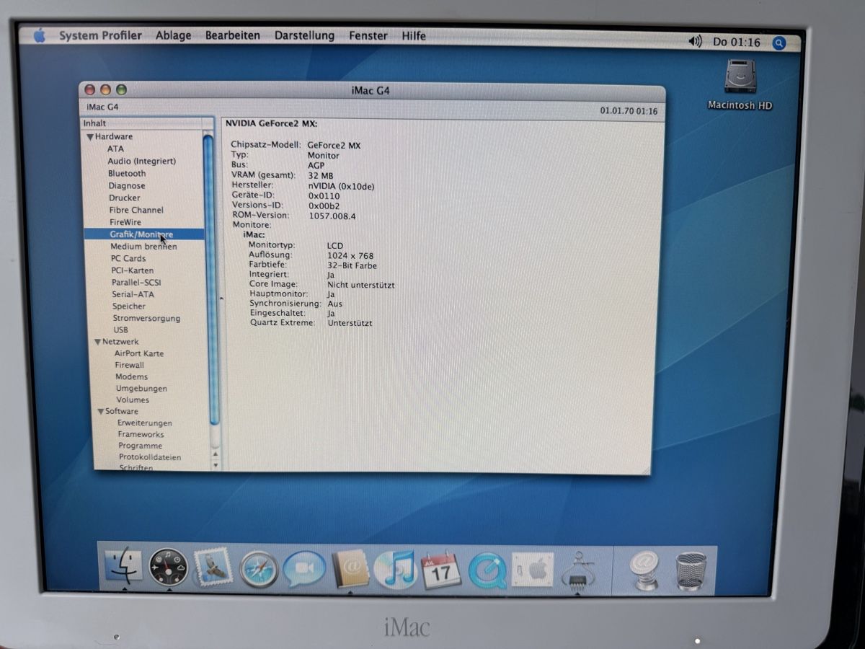Select Firewall in the sidebar
Screen dimensions: 865x649
[x=130, y=365]
